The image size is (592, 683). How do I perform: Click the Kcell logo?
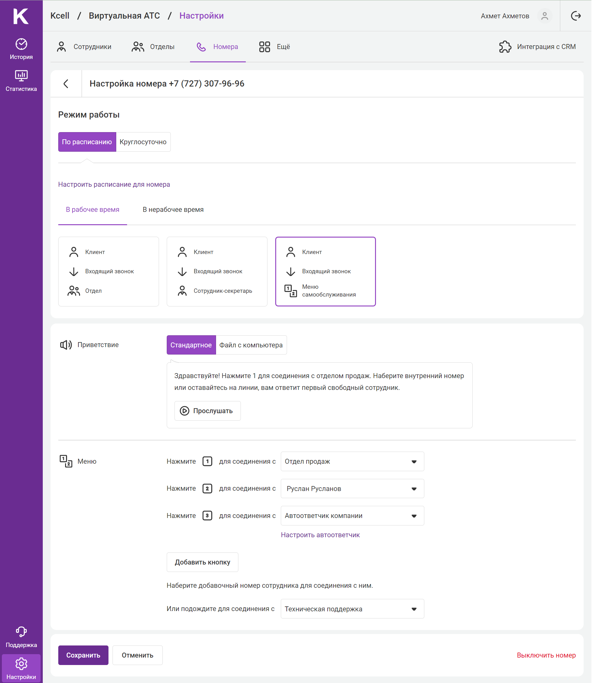(x=21, y=16)
